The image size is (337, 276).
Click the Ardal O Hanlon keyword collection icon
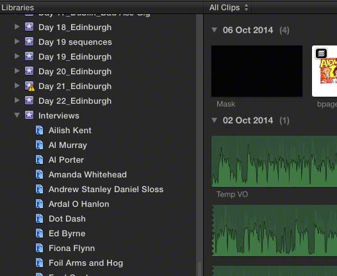coord(39,204)
